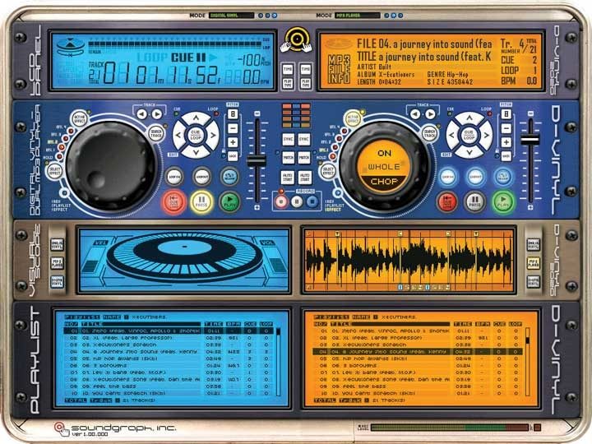Click the left deck pitch range 8 button
592x444 pixels.
(233, 114)
